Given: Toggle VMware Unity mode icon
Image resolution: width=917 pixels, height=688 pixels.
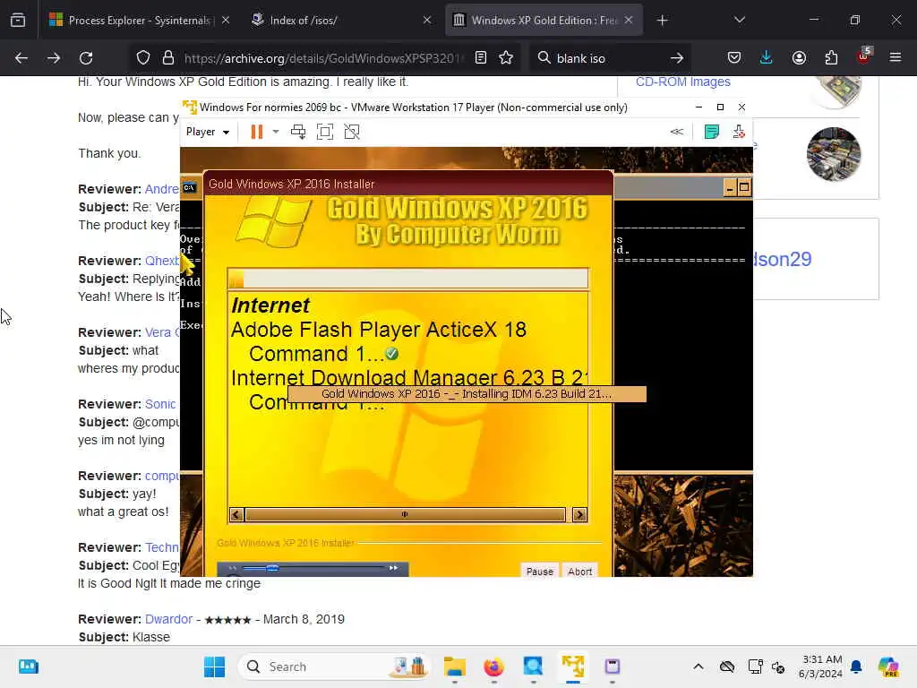Looking at the screenshot, I should [352, 132].
